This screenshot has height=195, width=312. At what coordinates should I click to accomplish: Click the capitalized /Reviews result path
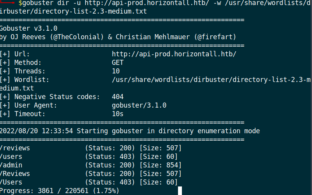click(x=15, y=174)
